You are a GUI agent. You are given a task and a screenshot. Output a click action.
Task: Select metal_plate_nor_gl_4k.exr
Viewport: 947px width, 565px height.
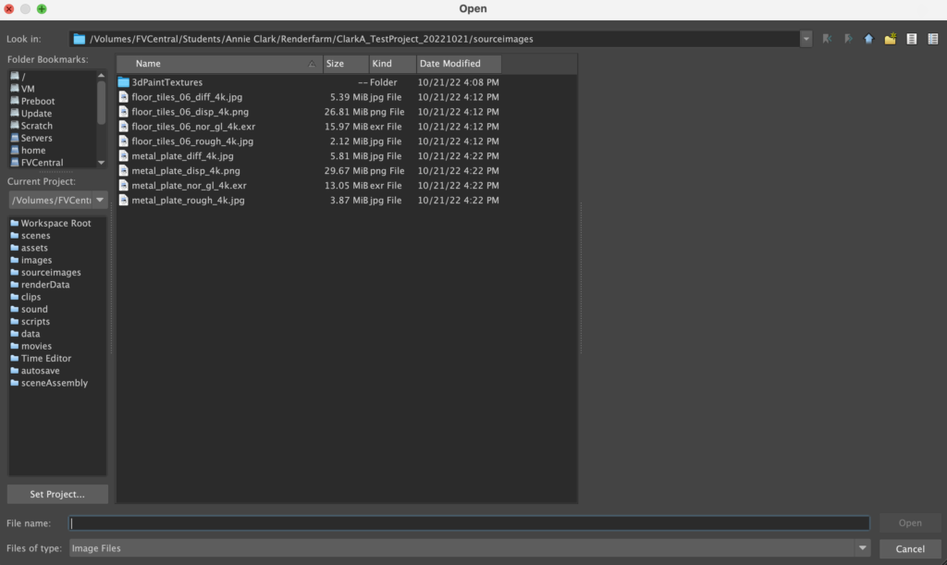(309, 185)
